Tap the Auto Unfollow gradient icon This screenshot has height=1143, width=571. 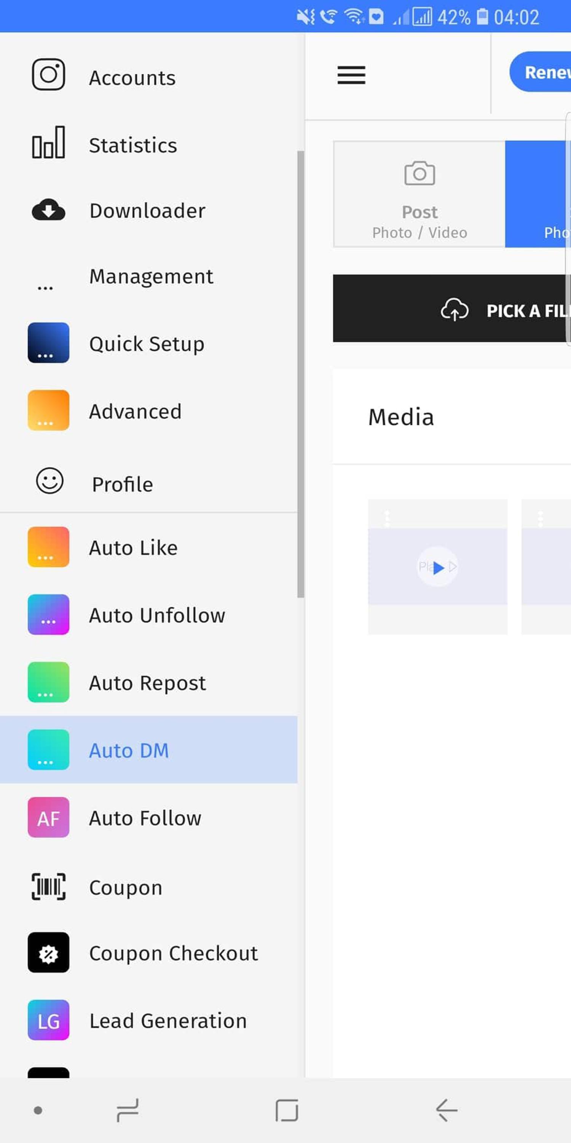pos(48,615)
